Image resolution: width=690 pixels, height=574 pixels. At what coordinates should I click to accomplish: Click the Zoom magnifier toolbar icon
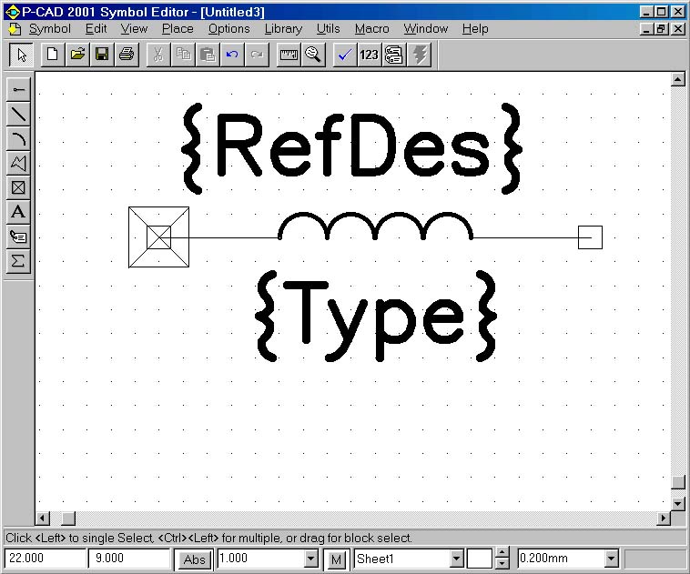pos(313,55)
